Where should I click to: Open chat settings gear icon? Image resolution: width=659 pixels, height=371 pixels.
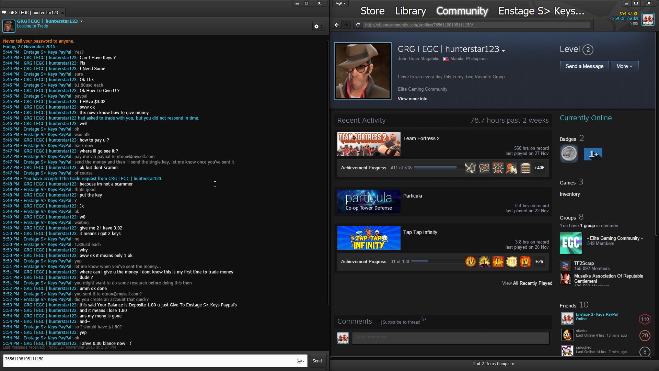pyautogui.click(x=316, y=26)
